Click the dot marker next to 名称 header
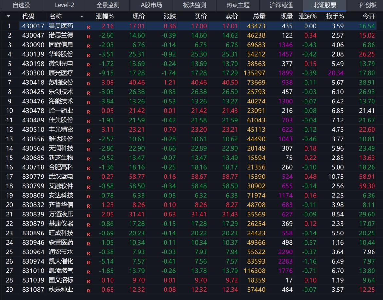 point(82,17)
